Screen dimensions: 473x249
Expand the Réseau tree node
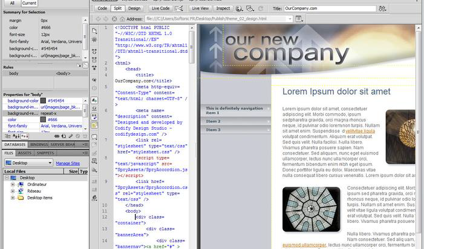(x=13, y=191)
